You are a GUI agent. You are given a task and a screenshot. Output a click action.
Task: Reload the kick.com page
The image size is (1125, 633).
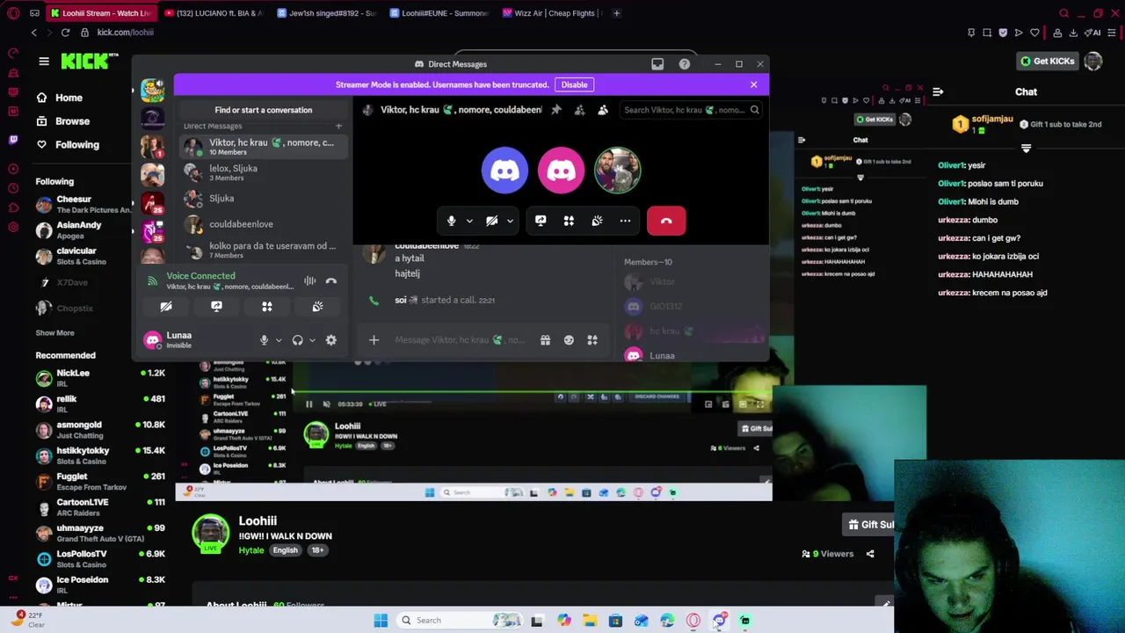coord(65,33)
